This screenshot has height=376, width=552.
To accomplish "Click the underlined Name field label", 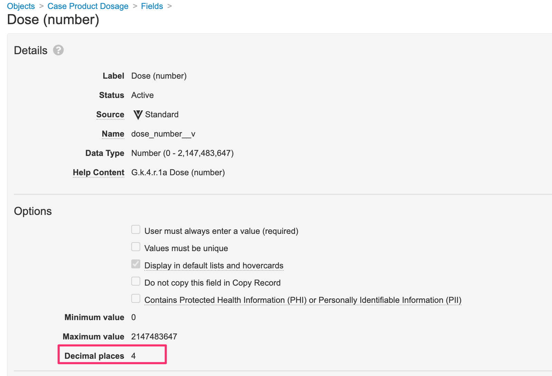I will 113,134.
